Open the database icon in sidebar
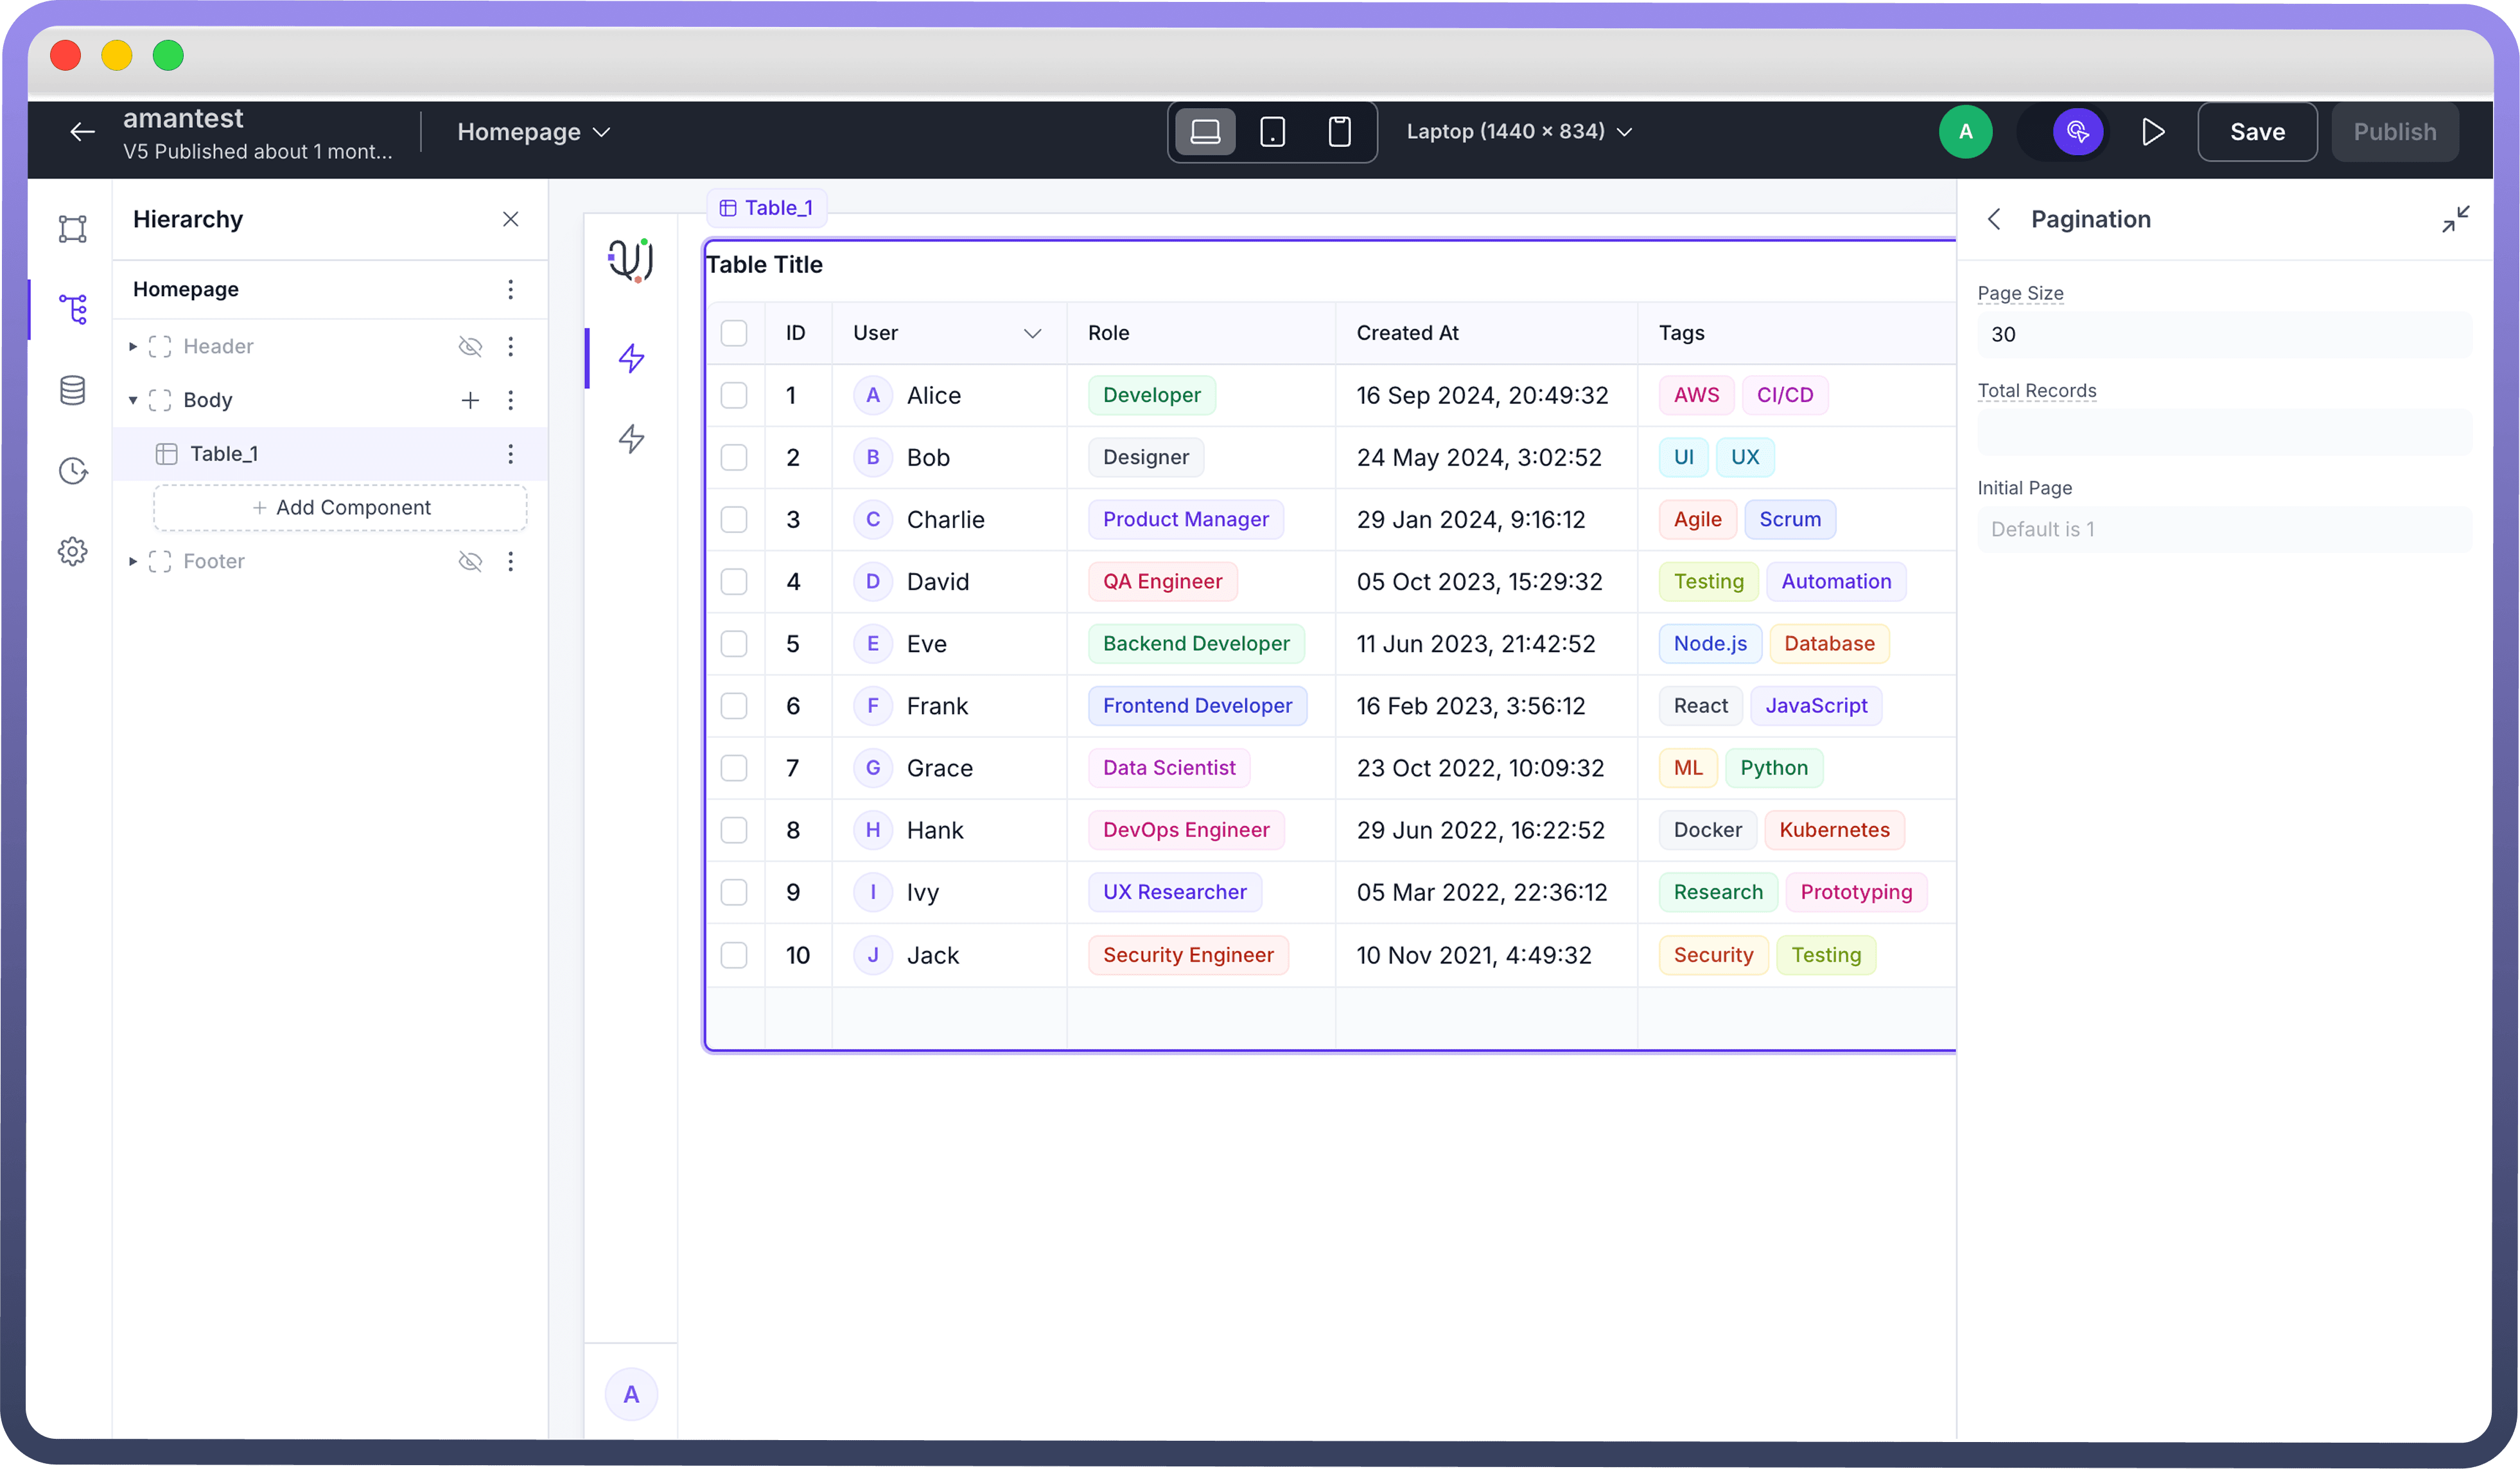Screen dimensions: 2520x1469 pos(72,390)
